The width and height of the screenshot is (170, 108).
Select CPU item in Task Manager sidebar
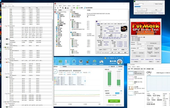[x=136, y=73]
